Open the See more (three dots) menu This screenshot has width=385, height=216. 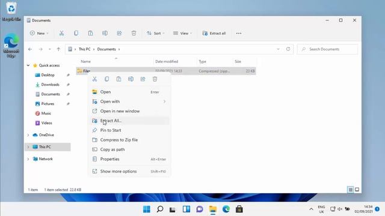click(x=239, y=34)
